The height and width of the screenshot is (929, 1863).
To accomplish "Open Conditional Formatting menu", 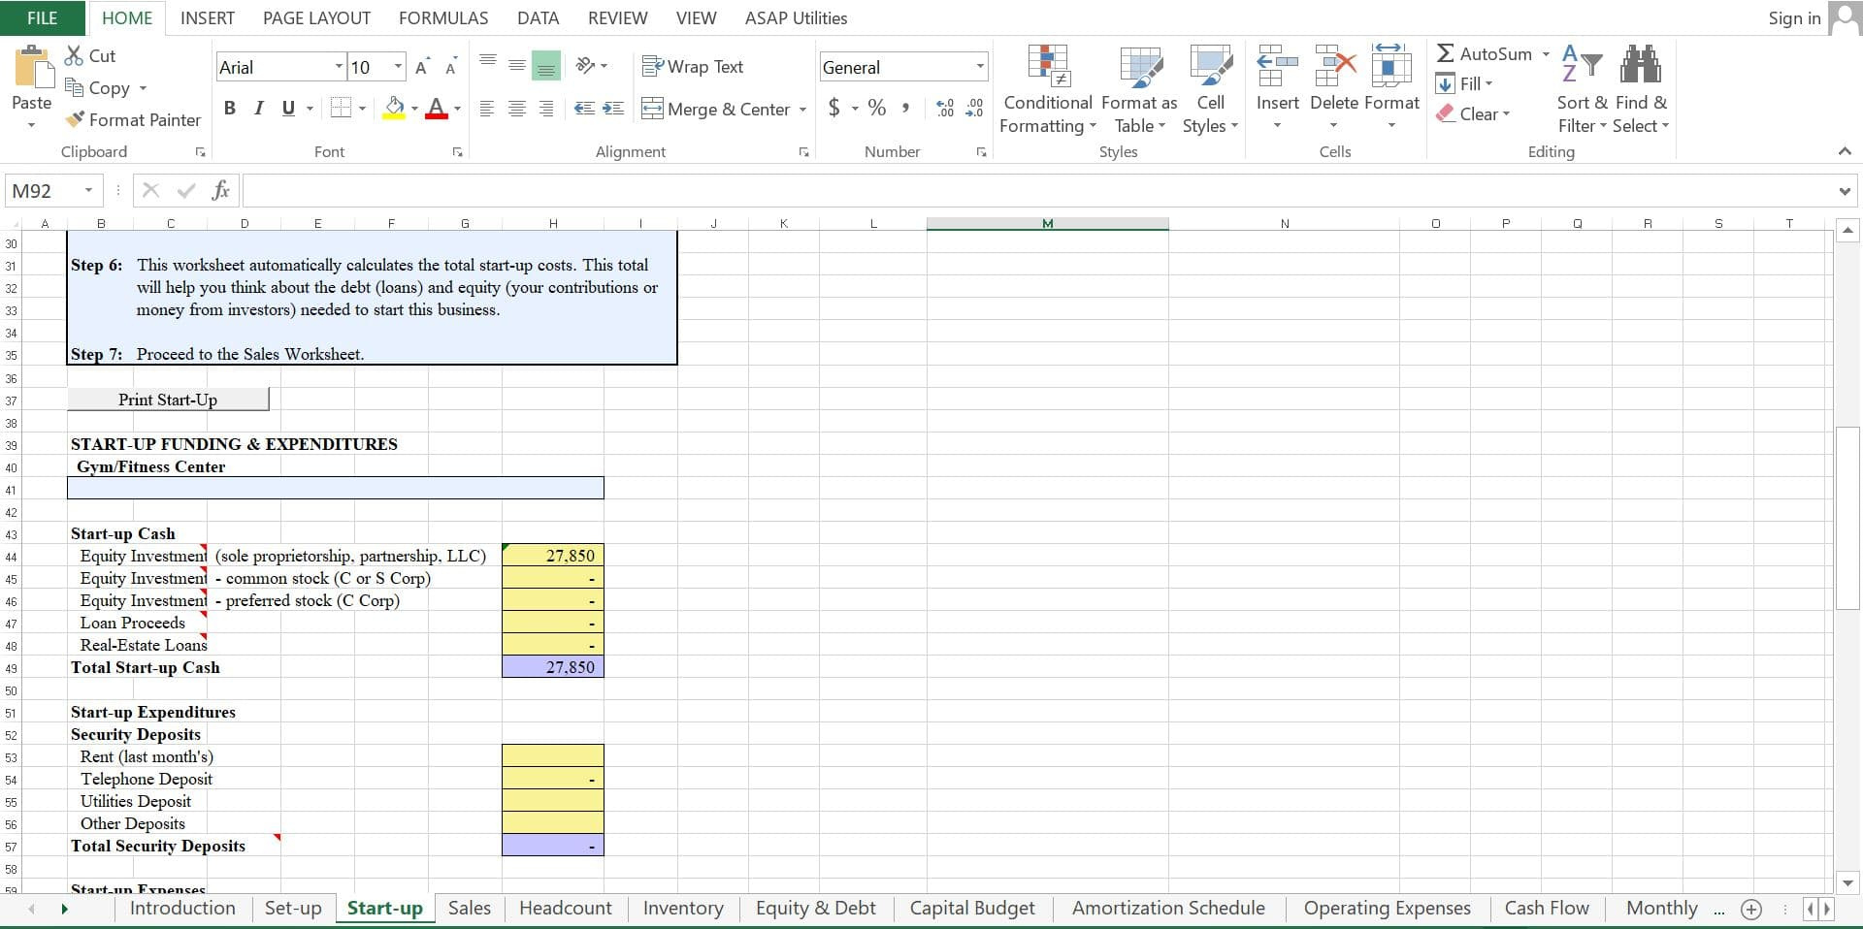I will [x=1048, y=89].
